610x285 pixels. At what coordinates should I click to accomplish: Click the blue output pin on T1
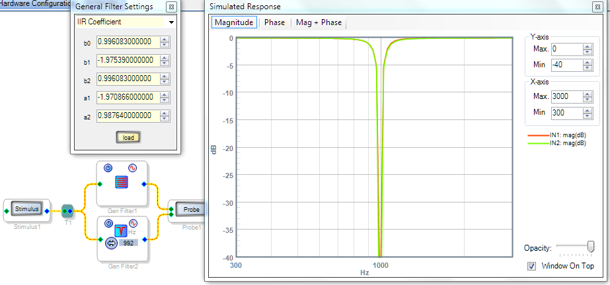click(x=70, y=211)
